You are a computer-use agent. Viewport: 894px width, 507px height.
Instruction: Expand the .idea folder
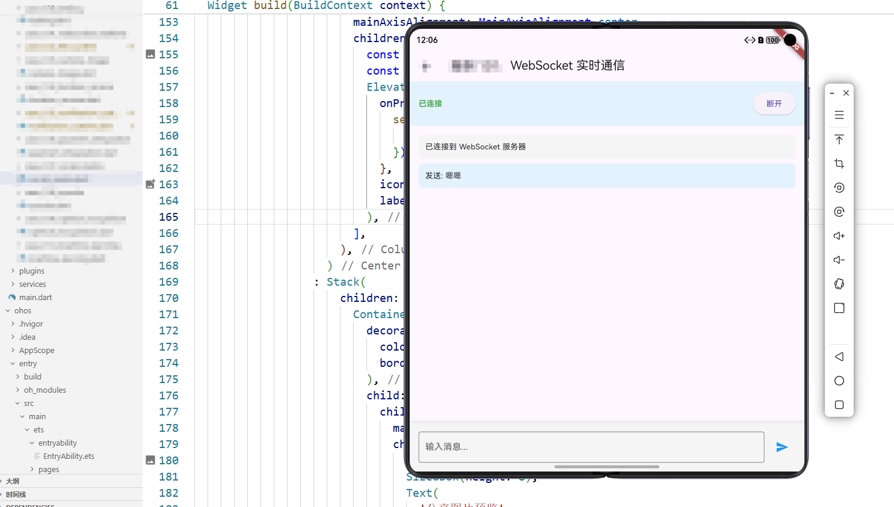pyautogui.click(x=27, y=337)
